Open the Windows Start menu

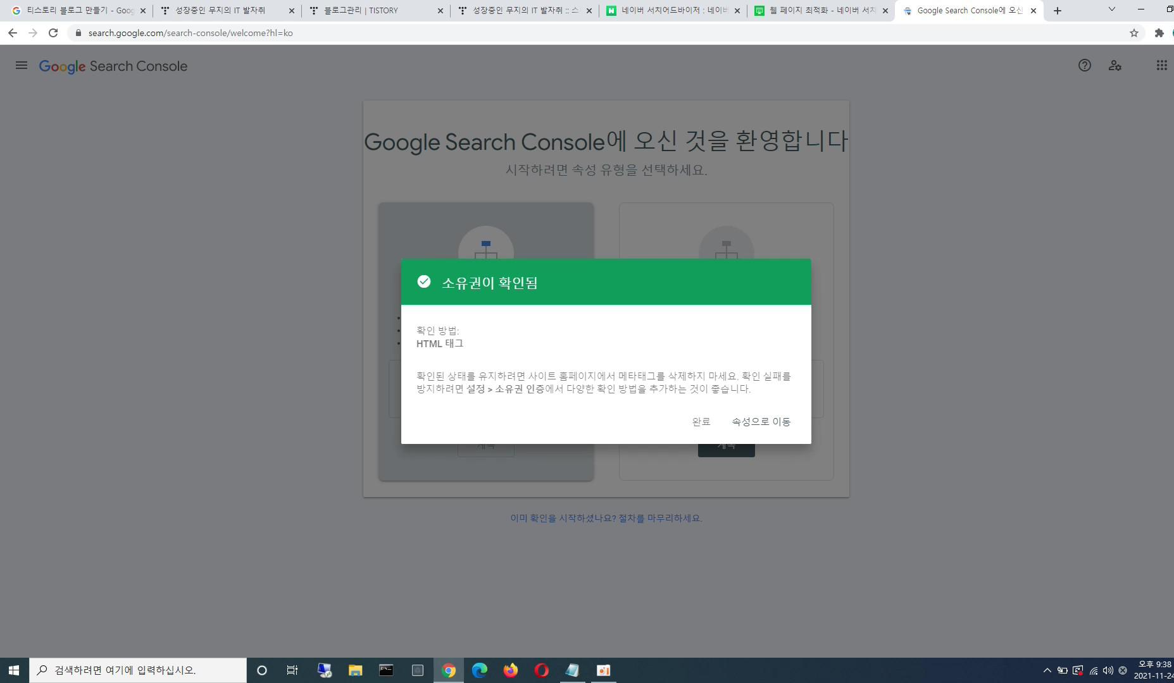[14, 670]
